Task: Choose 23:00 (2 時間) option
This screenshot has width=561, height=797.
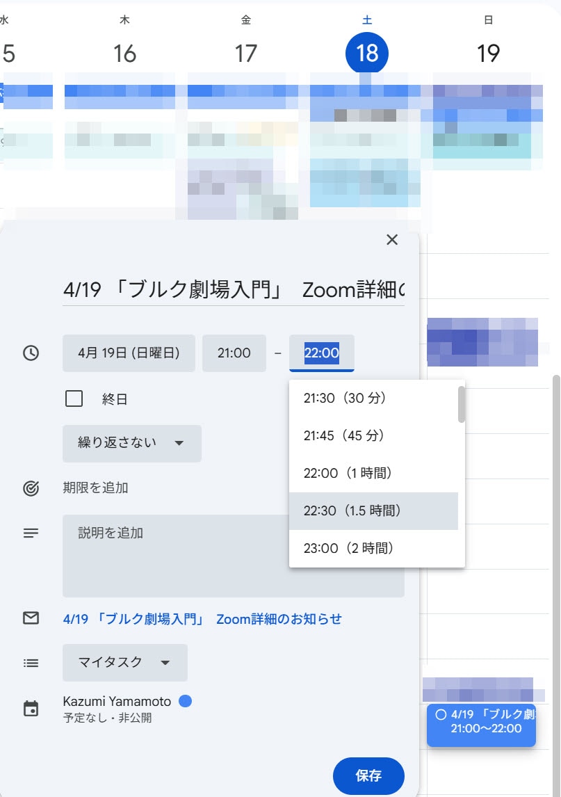Action: [x=349, y=549]
